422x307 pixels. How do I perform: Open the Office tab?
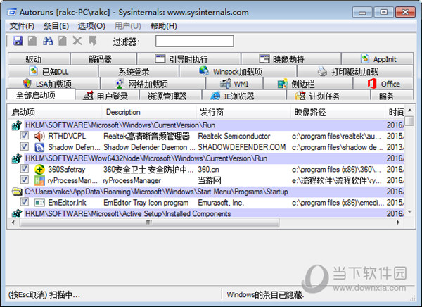[x=383, y=84]
